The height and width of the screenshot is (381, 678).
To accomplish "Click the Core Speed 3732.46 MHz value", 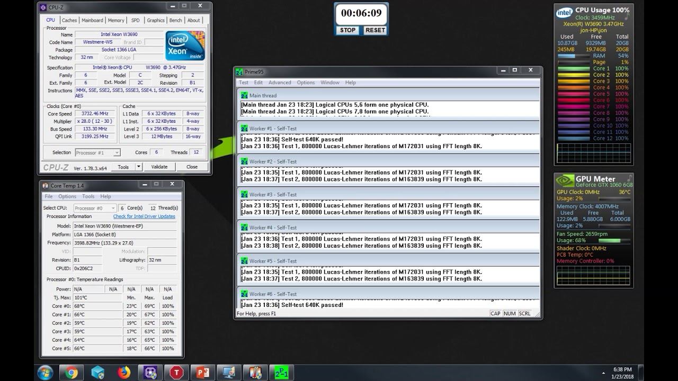I will (96, 114).
